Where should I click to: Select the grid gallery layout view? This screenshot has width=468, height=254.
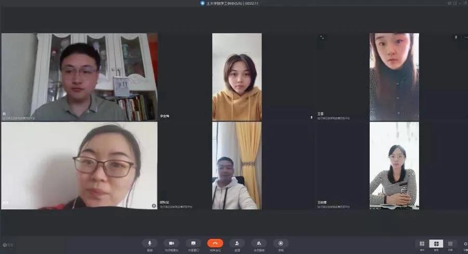tap(436, 244)
